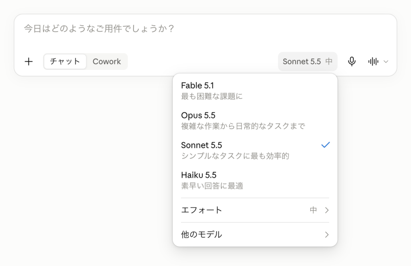The height and width of the screenshot is (266, 411).
Task: Click the 最も困難な課題に description text
Action: tap(212, 96)
